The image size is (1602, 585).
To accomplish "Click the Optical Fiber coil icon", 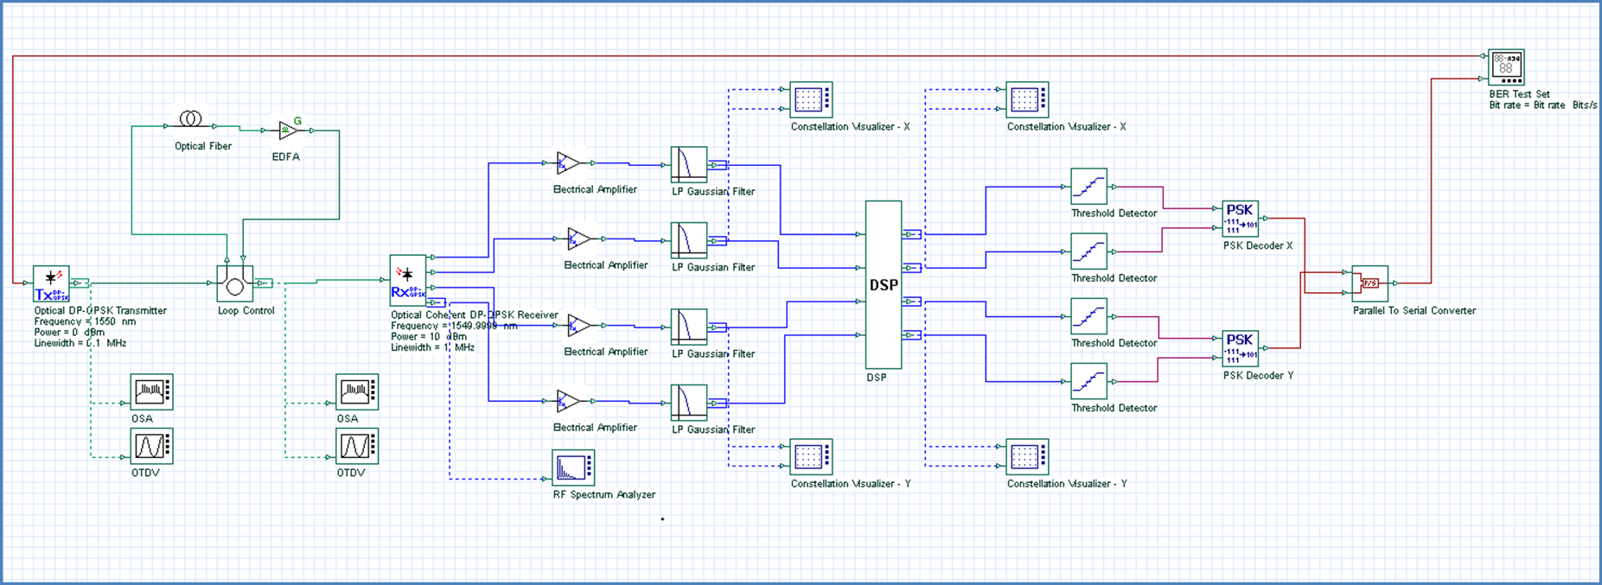I will pyautogui.click(x=190, y=118).
